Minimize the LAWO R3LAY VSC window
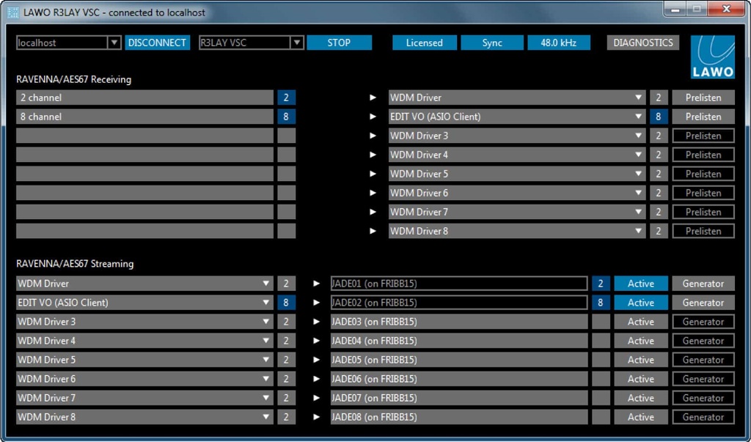Image resolution: width=751 pixels, height=442 pixels. click(x=675, y=9)
